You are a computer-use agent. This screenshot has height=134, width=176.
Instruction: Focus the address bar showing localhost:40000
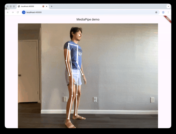pos(91,12)
